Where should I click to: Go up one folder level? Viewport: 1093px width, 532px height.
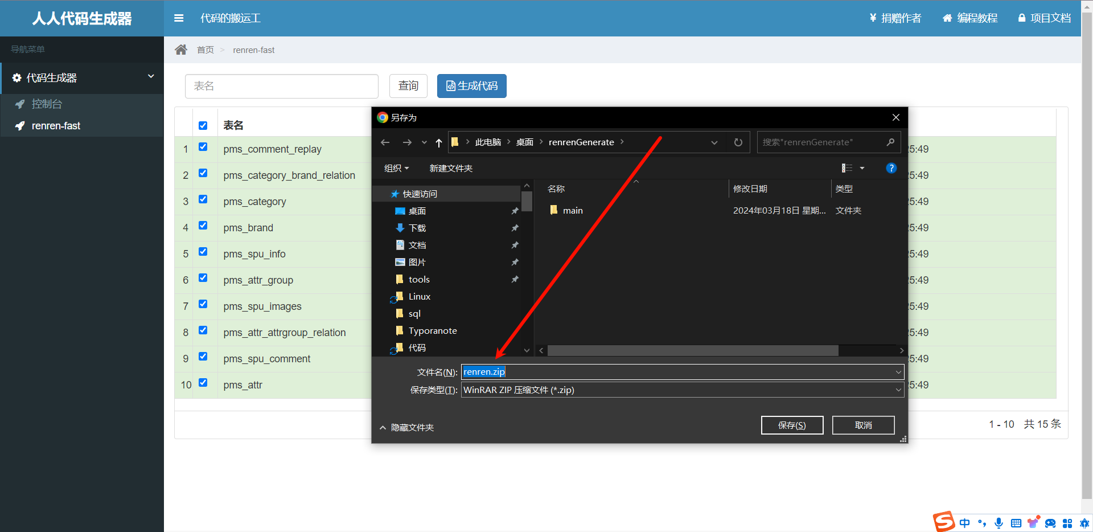tap(439, 142)
